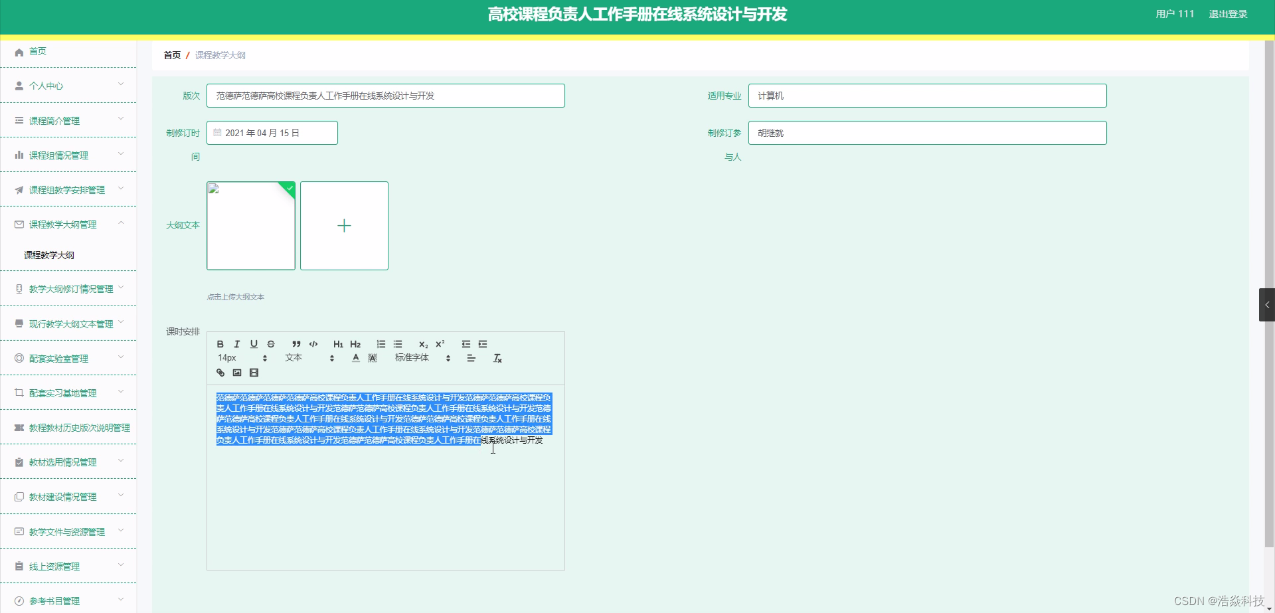Image resolution: width=1275 pixels, height=613 pixels.
Task: Open the 首页 breadcrumb link
Action: (171, 55)
